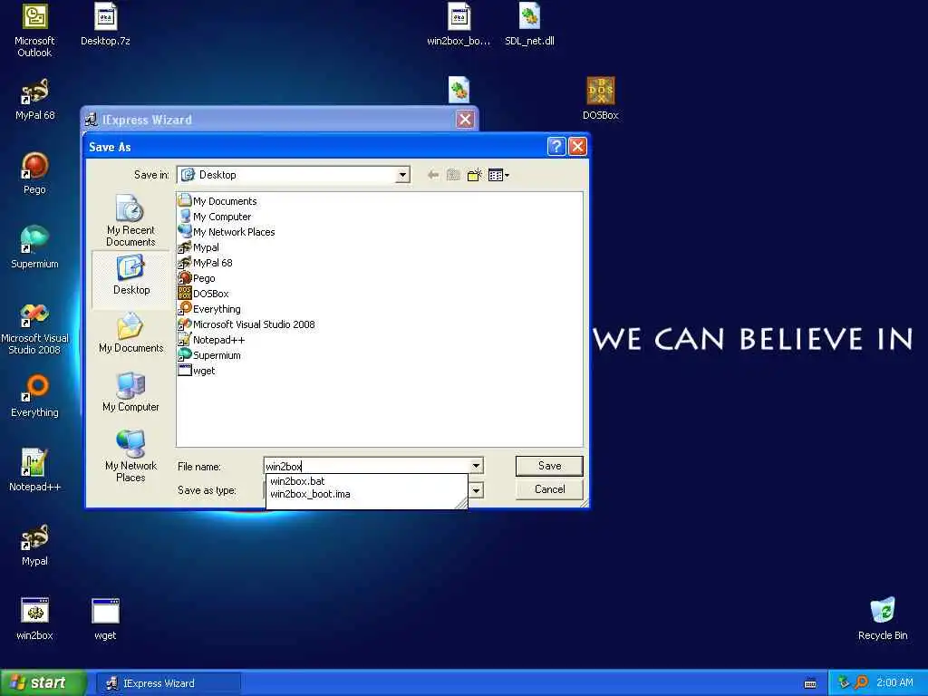The image size is (928, 696).
Task: Close the Save As dialog
Action: pyautogui.click(x=577, y=146)
